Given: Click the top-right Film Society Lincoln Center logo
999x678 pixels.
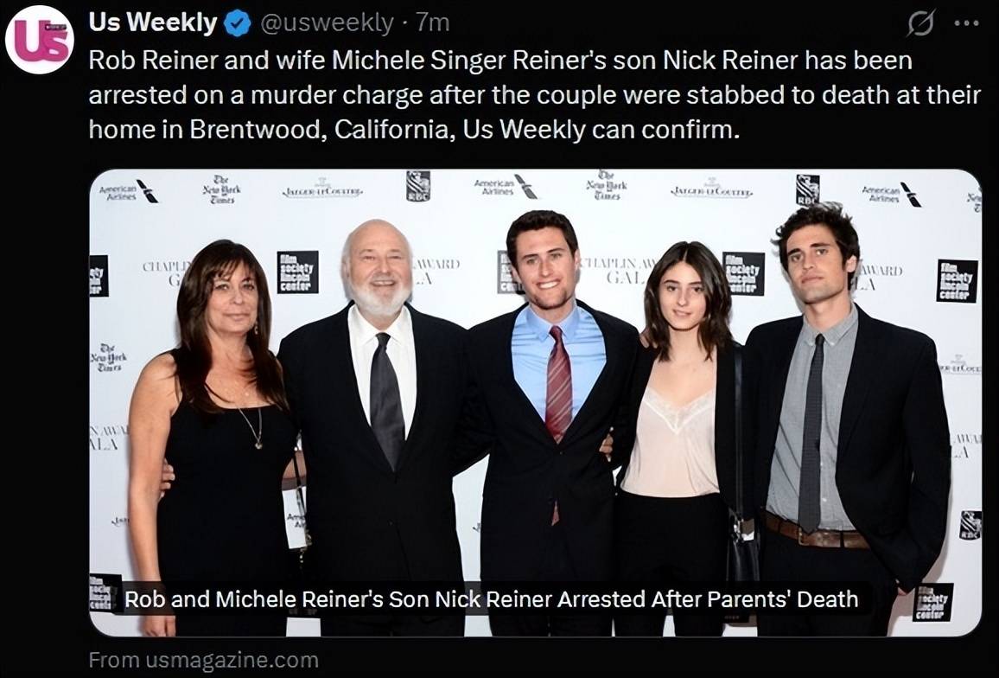Looking at the screenshot, I should tap(957, 280).
